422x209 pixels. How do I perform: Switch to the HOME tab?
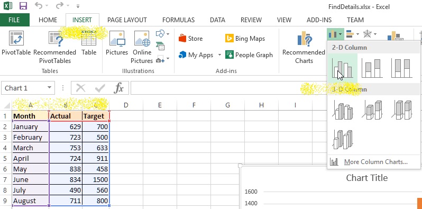48,20
